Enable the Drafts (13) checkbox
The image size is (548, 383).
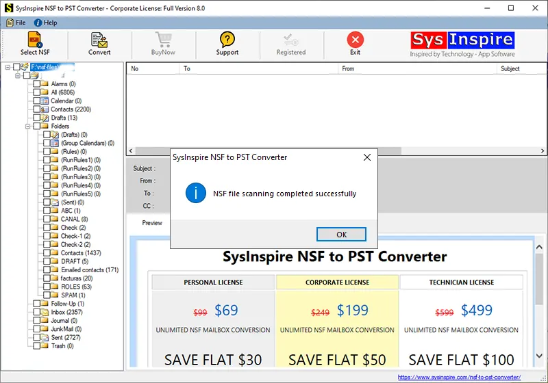click(36, 118)
